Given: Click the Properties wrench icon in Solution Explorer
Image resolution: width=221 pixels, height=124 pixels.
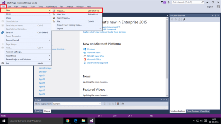Looking at the screenshot, I should point(184,19).
